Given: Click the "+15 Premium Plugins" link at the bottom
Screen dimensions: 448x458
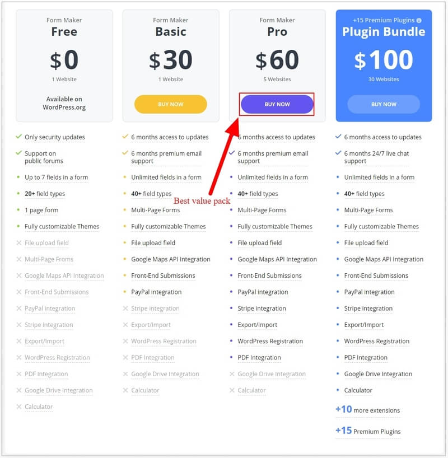Looking at the screenshot, I should coord(368,432).
